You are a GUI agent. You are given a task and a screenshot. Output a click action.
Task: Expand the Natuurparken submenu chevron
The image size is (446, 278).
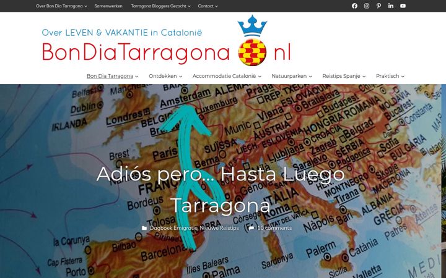[x=310, y=77]
